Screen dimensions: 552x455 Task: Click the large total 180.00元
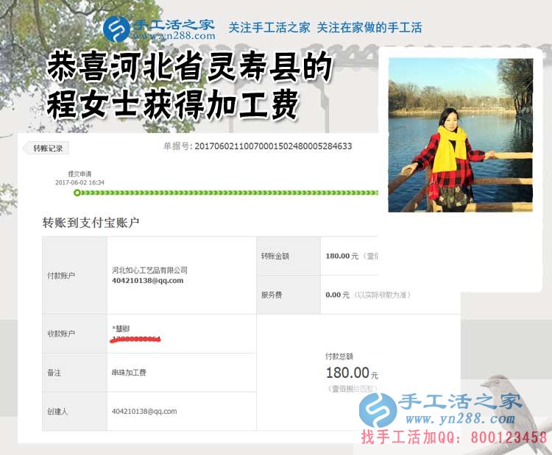coord(352,373)
